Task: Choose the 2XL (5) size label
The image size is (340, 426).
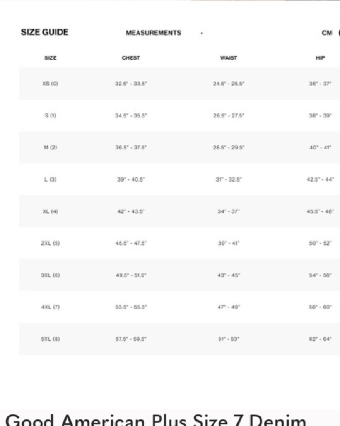Action: [x=50, y=243]
